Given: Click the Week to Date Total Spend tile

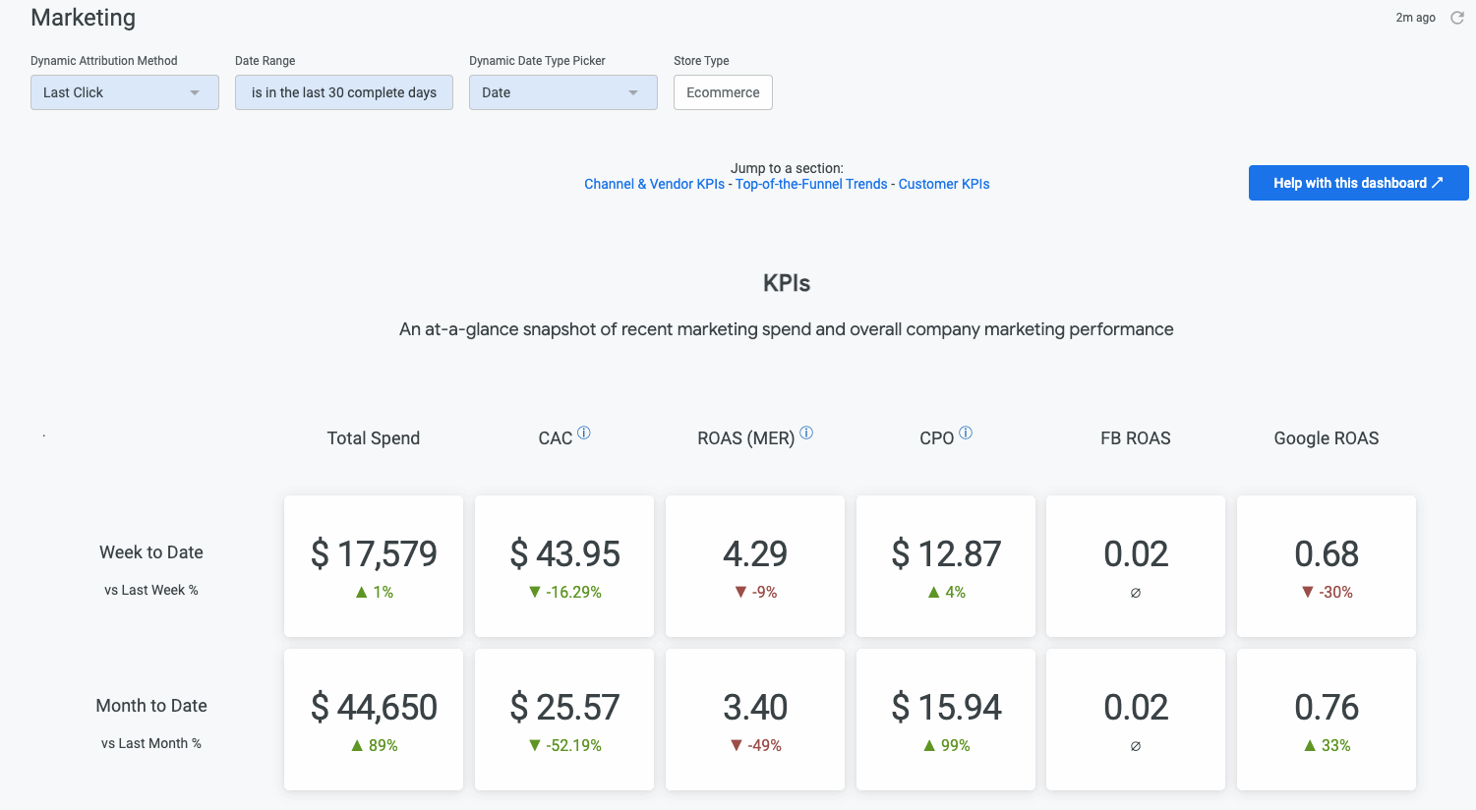Looking at the screenshot, I should point(374,565).
